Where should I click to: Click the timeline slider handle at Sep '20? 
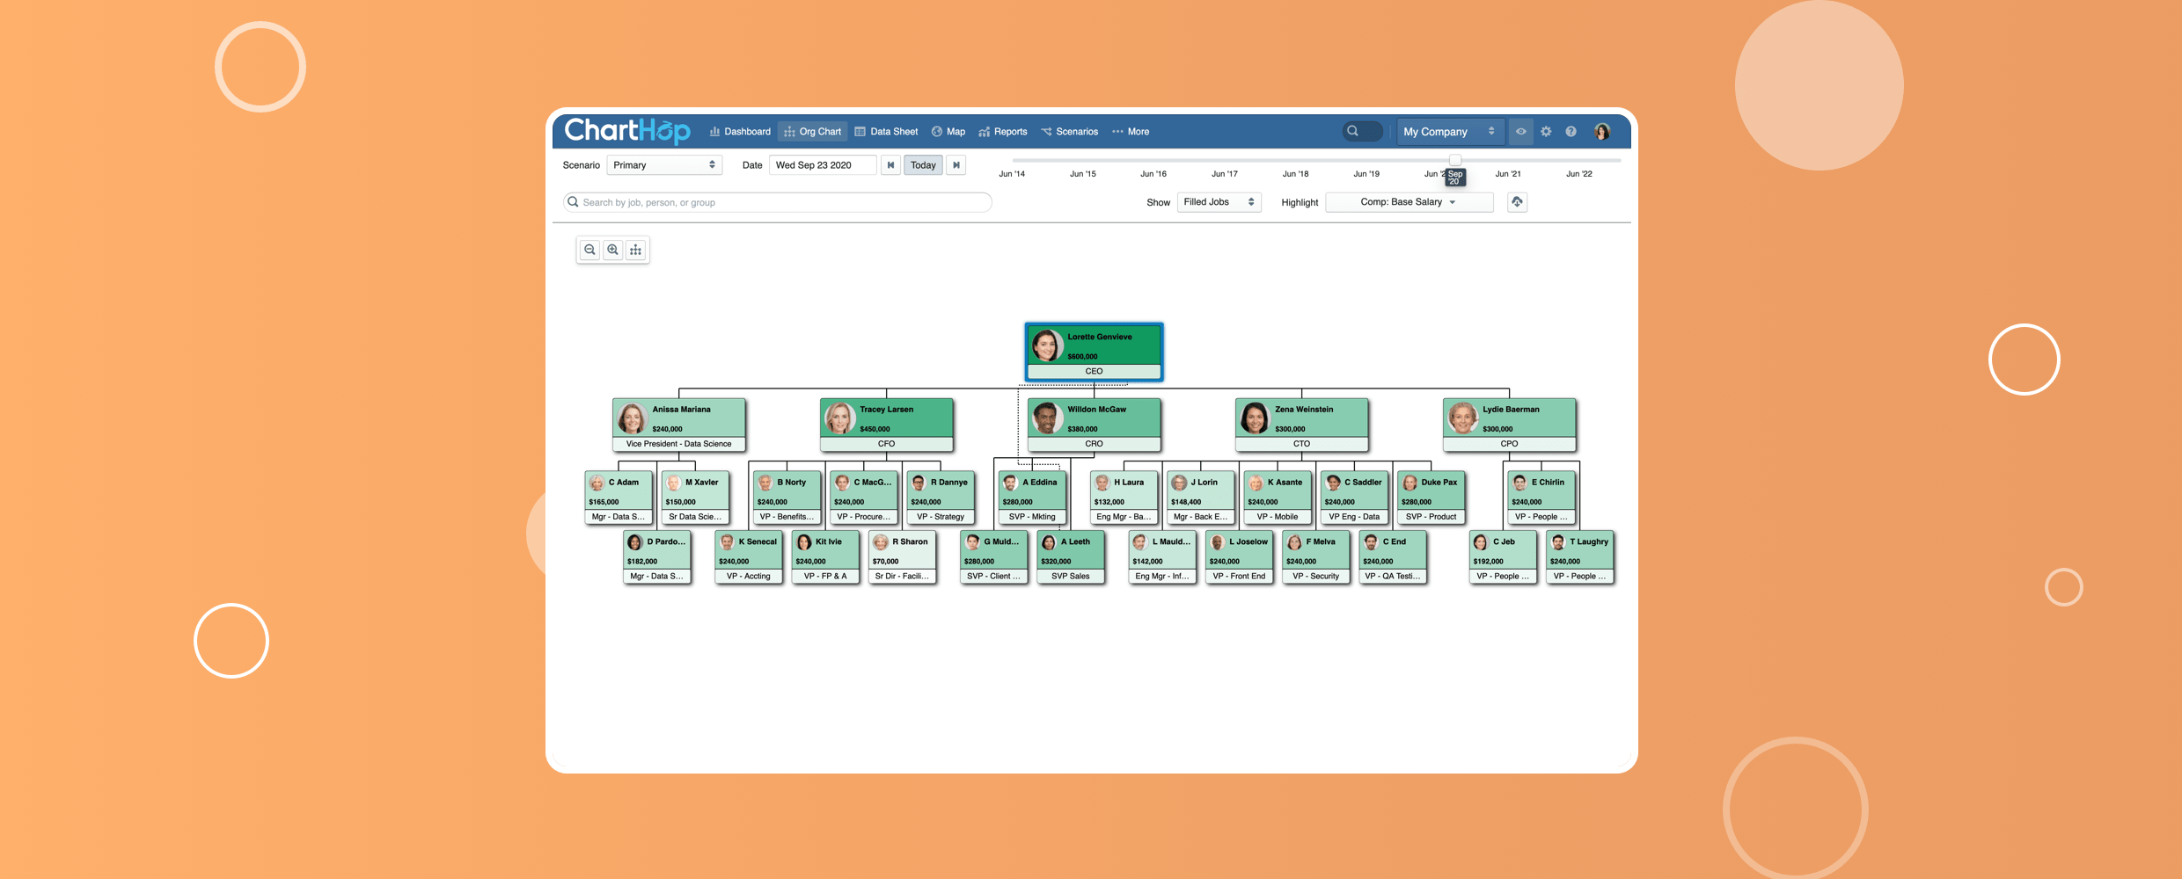coord(1455,161)
